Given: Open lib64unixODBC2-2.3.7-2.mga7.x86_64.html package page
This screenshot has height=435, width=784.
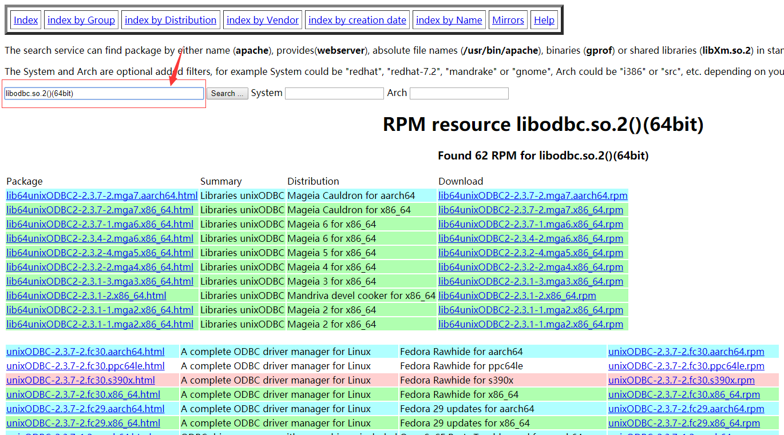Looking at the screenshot, I should pos(100,210).
